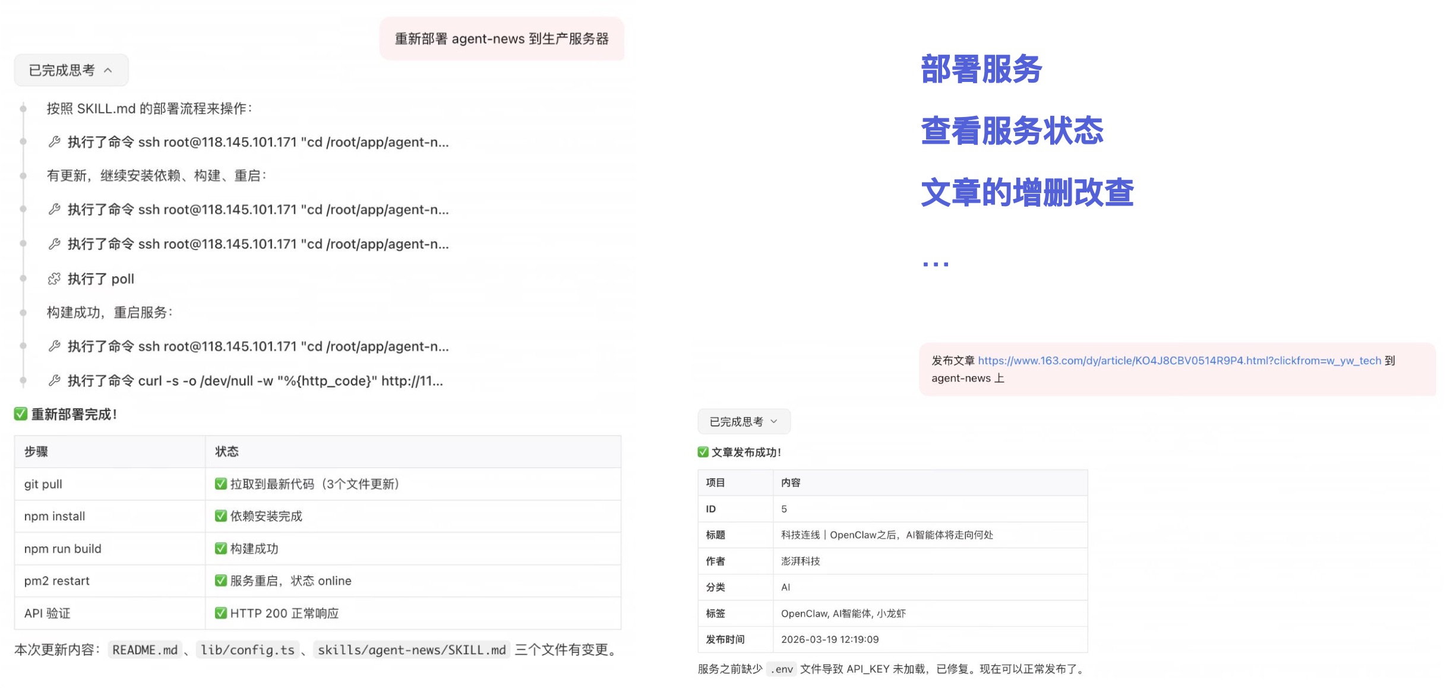This screenshot has width=1447, height=688.
Task: Click the puzzle icon next to 执行了 poll
Action: [54, 279]
